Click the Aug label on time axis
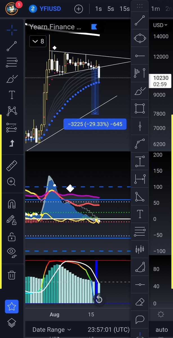Image resolution: width=173 pixels, height=338 pixels. click(55, 314)
